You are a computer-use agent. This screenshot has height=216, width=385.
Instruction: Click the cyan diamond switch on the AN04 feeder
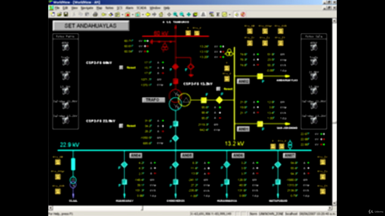pos(125,165)
